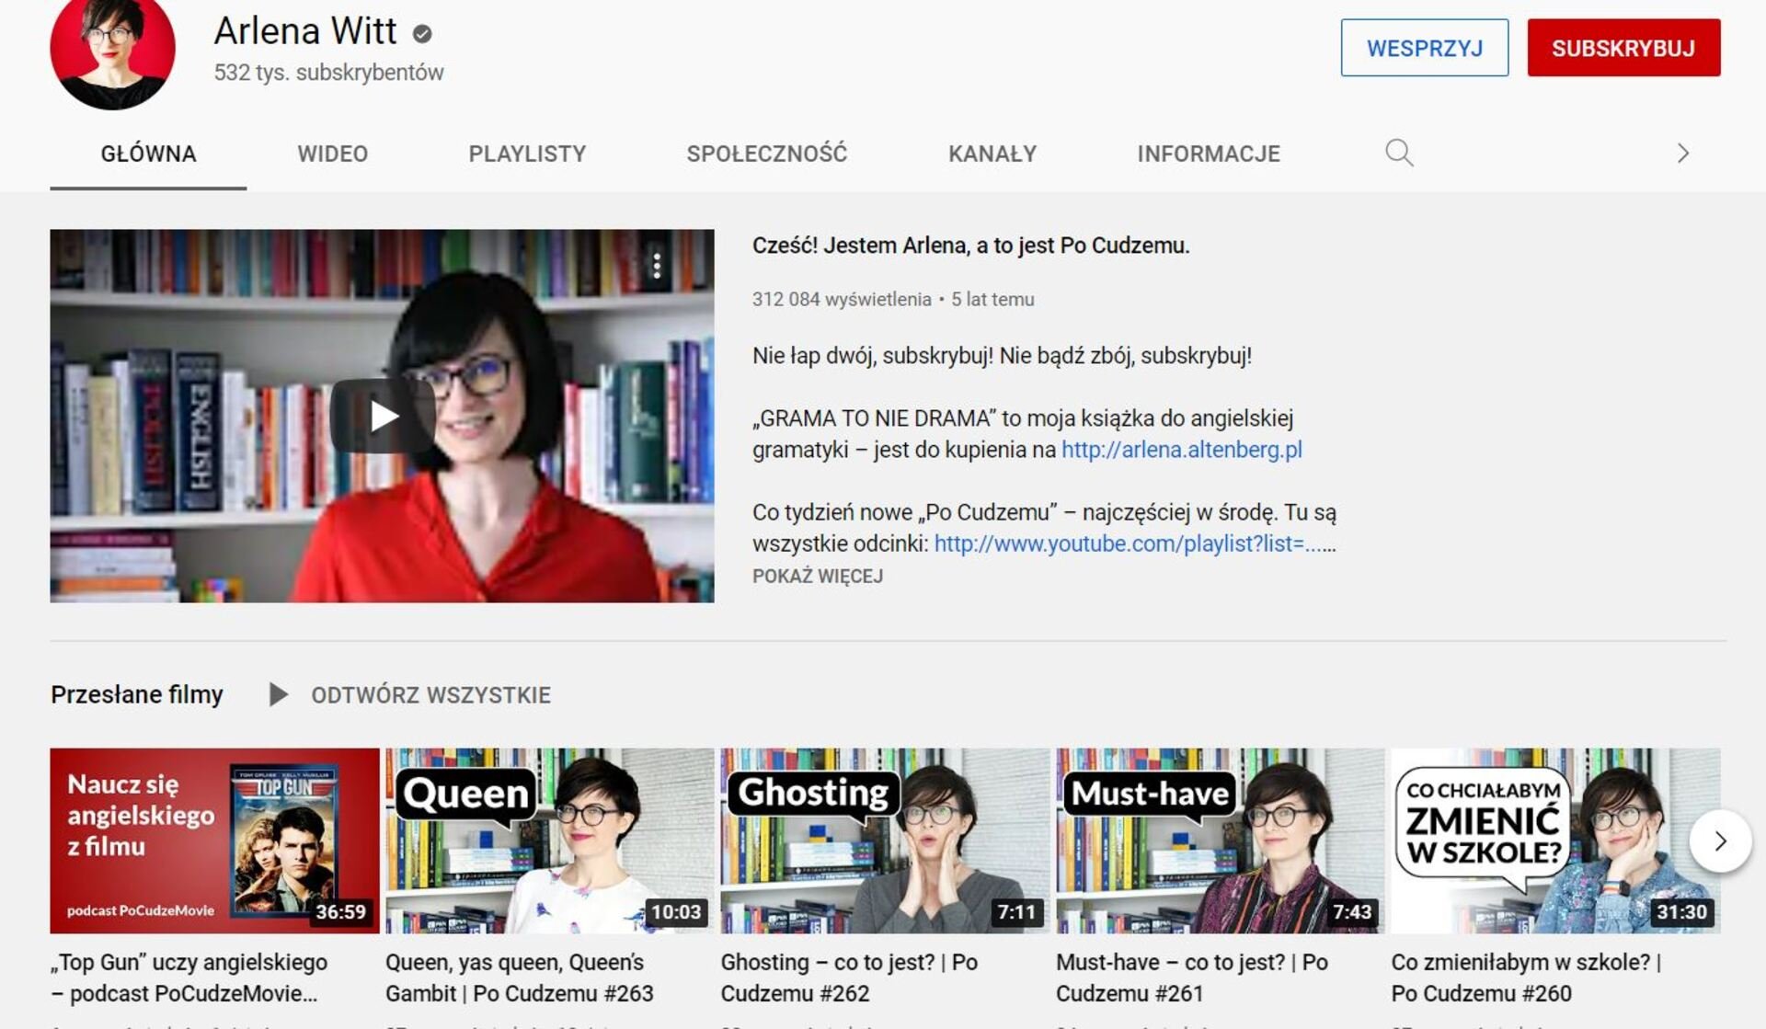Click ODTWÓRZ WSZYSTKIE text
Screen dimensions: 1766x1029
click(430, 695)
